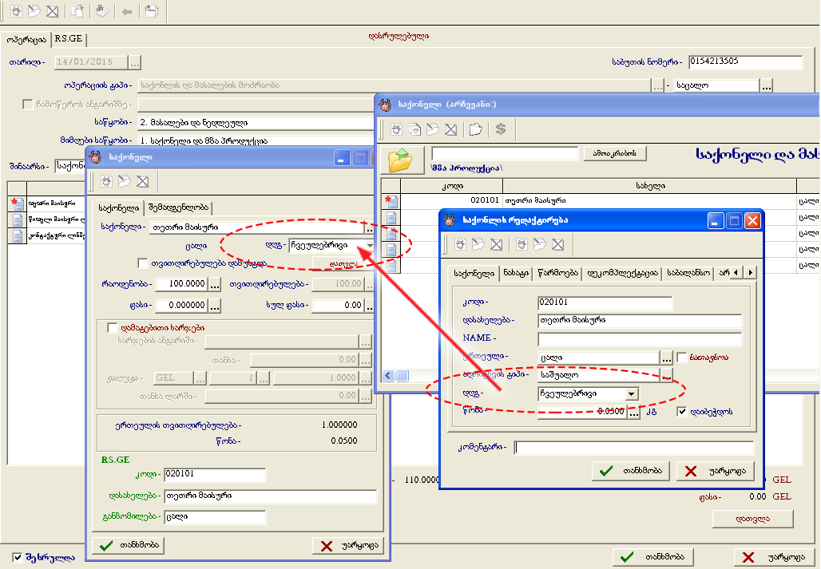
Task: Click ამოკრიბოს button in selection window
Action: pyautogui.click(x=615, y=153)
